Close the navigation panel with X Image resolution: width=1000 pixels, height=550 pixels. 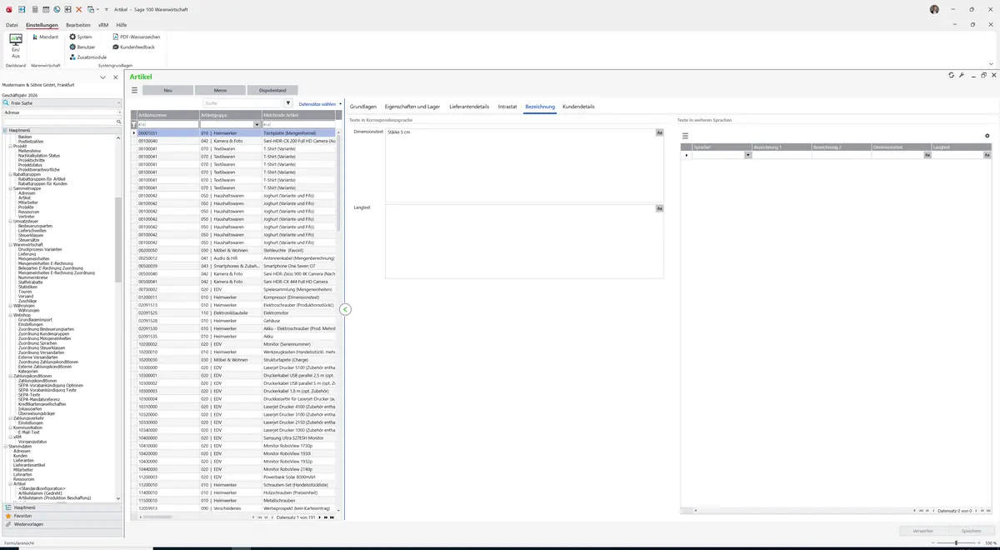(116, 77)
